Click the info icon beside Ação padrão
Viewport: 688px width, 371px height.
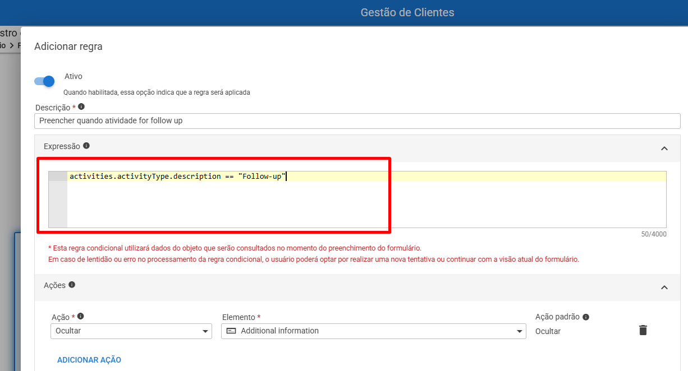click(x=586, y=317)
